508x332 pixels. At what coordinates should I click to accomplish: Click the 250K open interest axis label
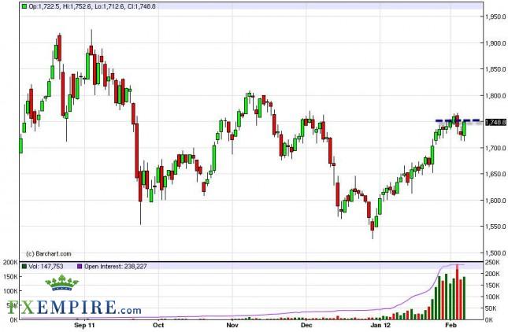492,261
